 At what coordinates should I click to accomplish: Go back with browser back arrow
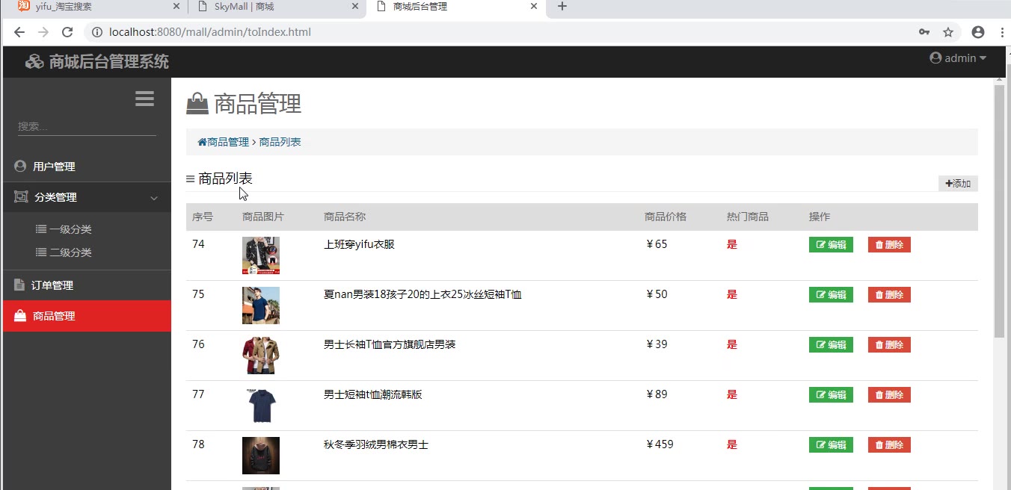(19, 32)
